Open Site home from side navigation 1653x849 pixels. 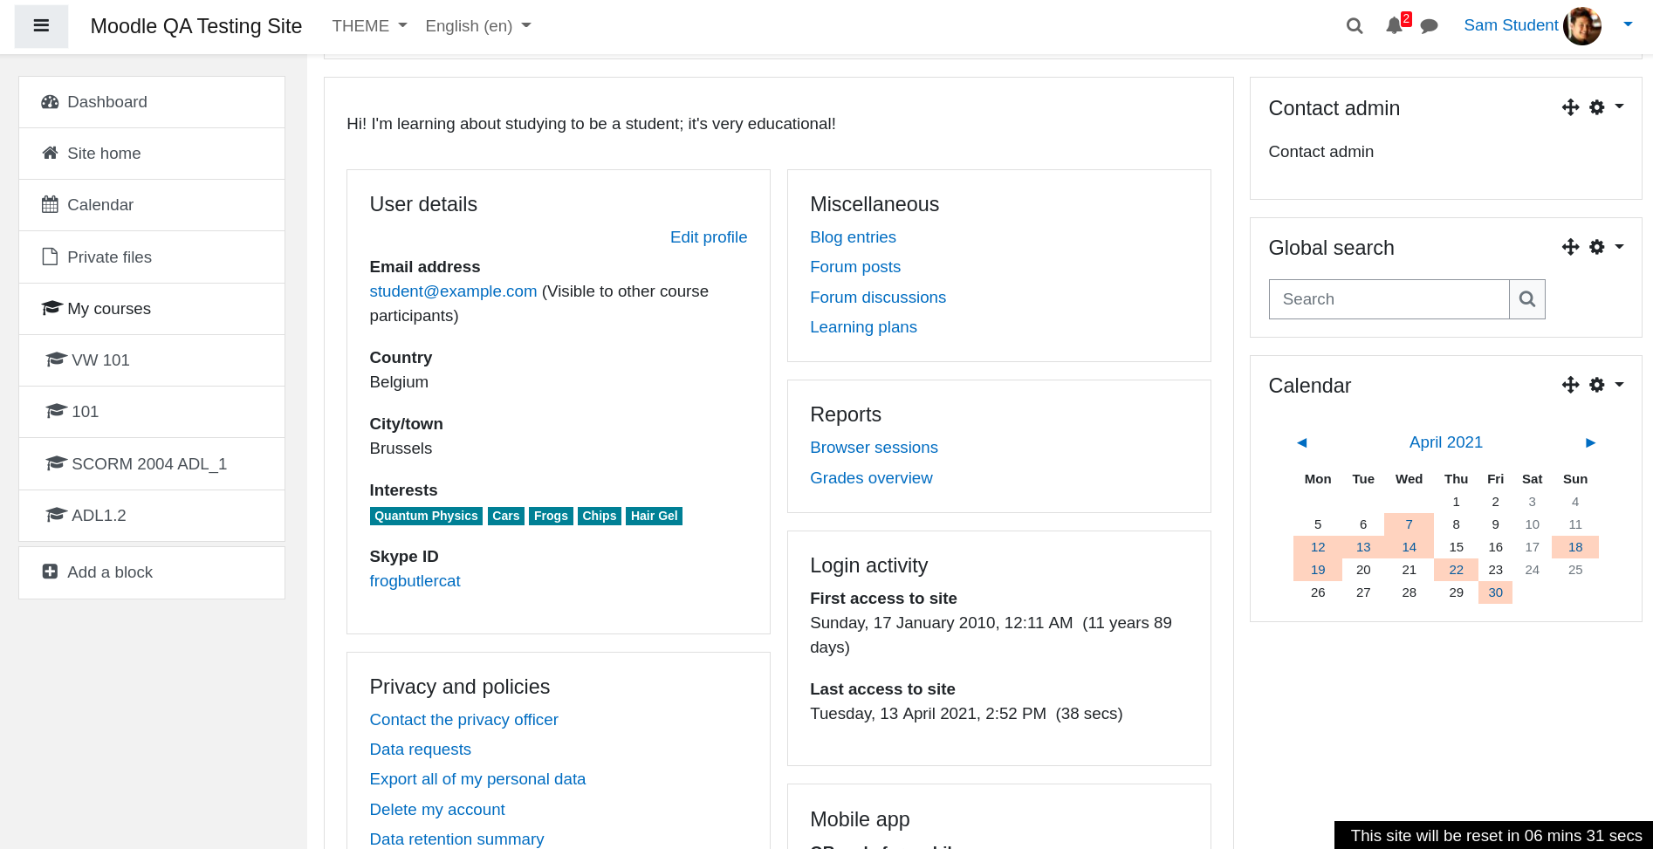(152, 154)
